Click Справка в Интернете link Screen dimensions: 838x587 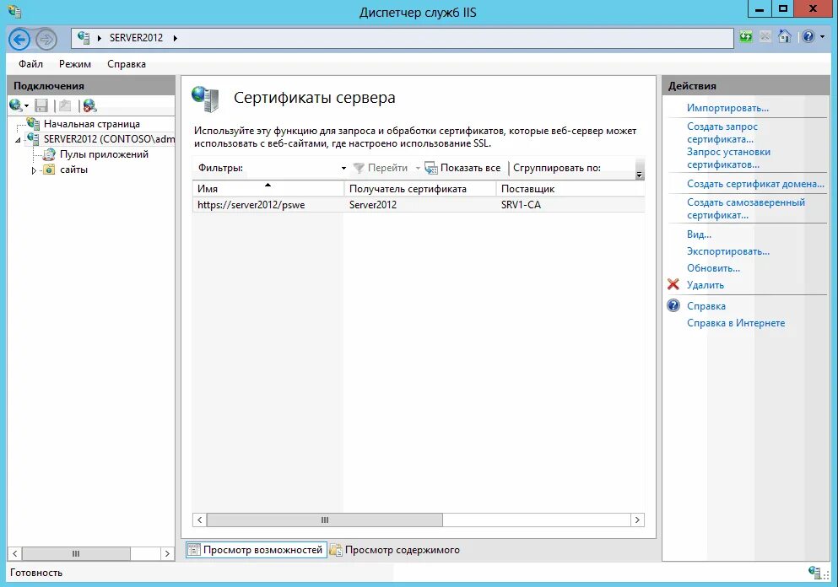(736, 323)
